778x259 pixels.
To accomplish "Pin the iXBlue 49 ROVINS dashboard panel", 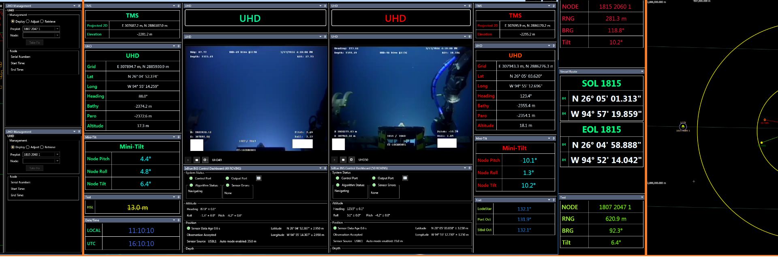I will click(325, 168).
